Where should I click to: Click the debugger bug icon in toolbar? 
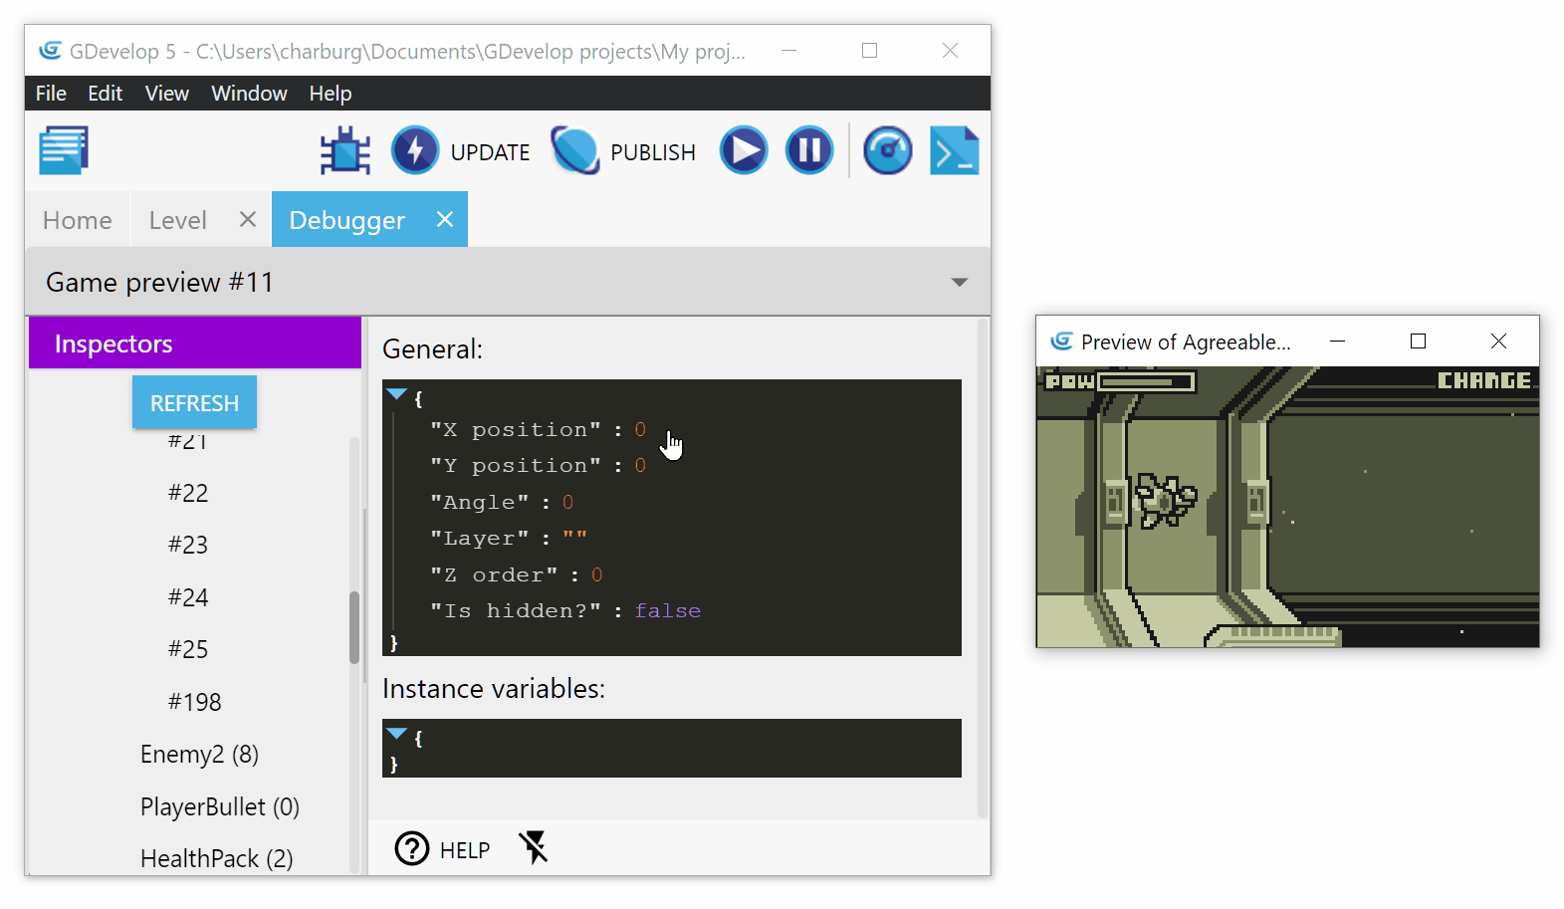(x=344, y=151)
